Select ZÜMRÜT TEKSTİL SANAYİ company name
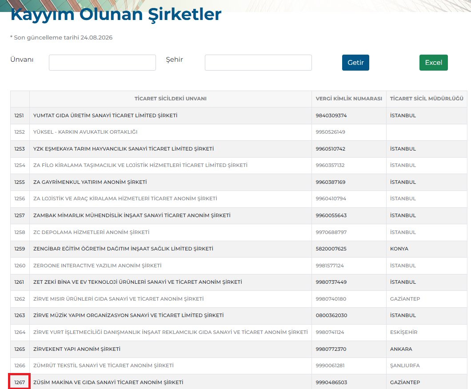This screenshot has width=471, height=389. coord(104,365)
